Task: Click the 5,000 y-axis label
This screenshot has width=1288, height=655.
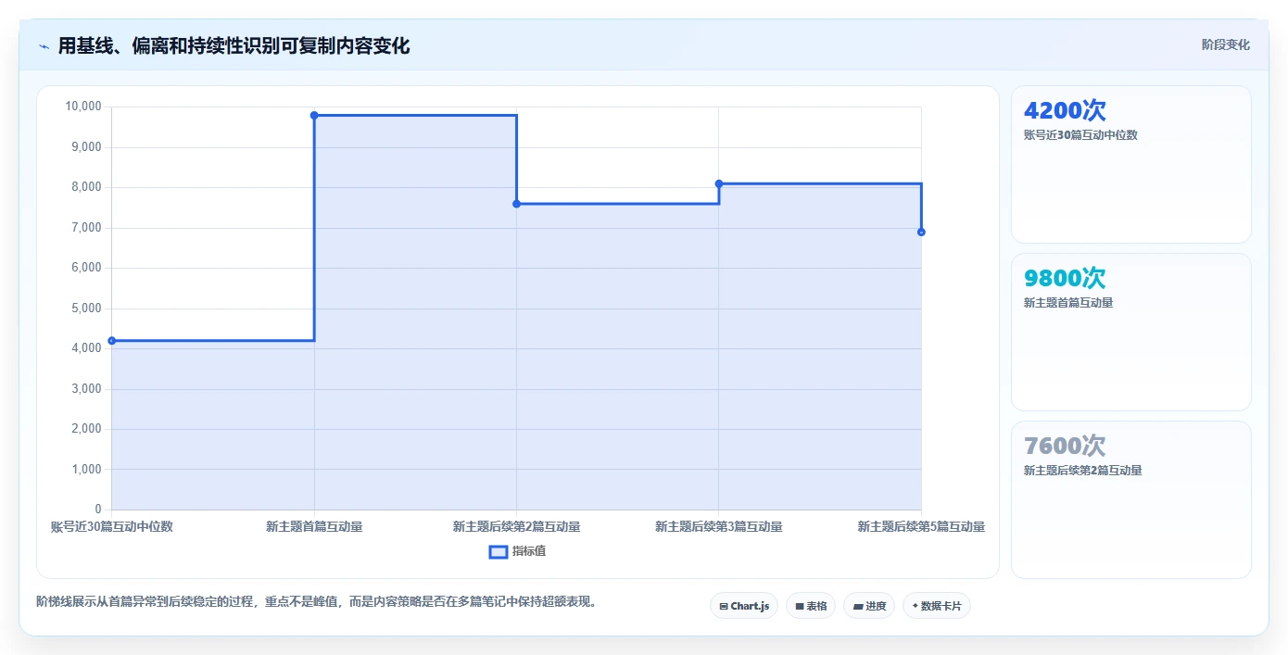Action: point(86,308)
